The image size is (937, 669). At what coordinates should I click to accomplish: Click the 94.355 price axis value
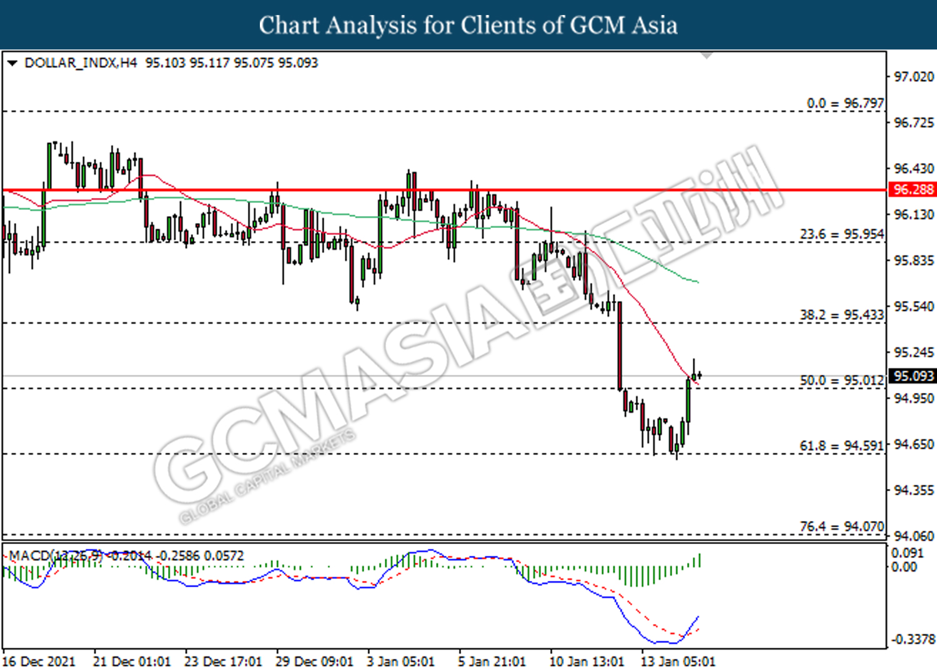pos(914,490)
